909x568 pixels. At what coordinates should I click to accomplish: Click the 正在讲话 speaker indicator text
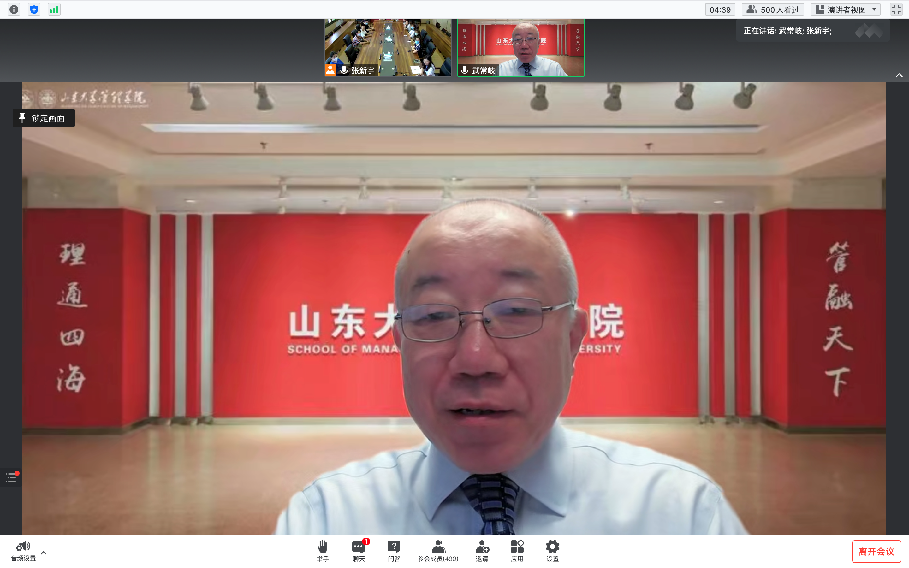coord(788,31)
